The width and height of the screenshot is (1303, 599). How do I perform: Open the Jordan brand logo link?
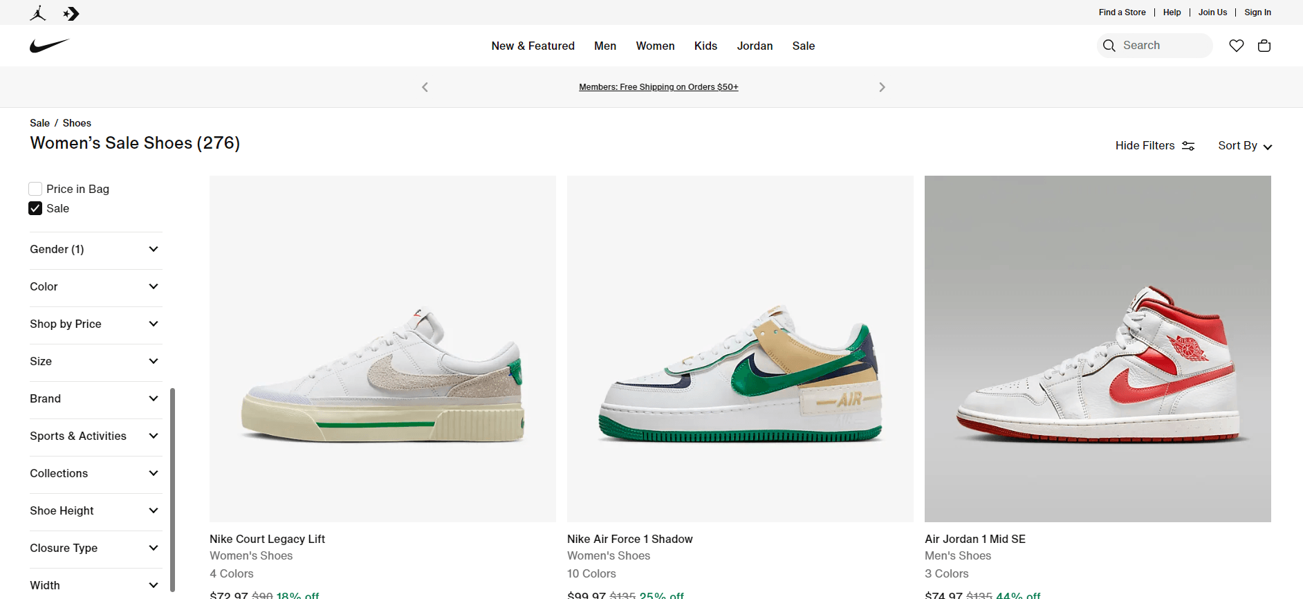point(38,13)
